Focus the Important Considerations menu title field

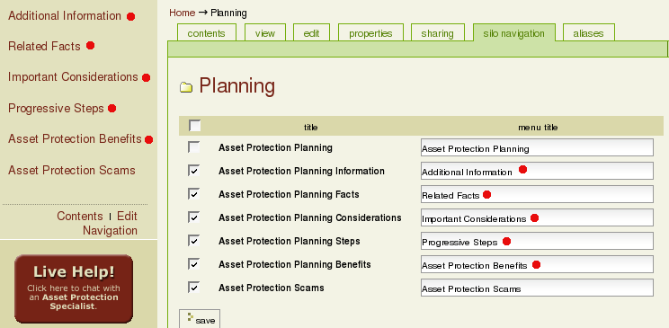tap(537, 217)
